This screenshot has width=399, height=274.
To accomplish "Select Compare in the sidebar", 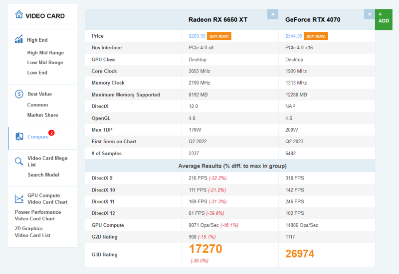I will click(38, 137).
